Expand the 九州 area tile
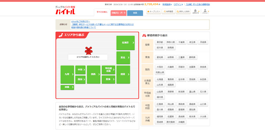The height and width of the screenshot is (131, 265). tap(67, 74)
